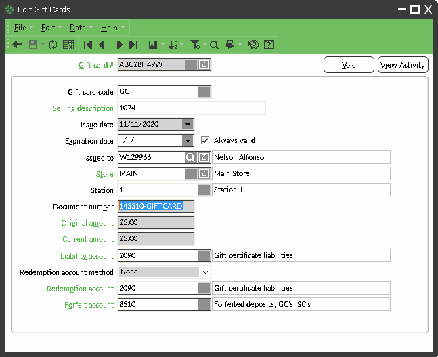Image resolution: width=438 pixels, height=357 pixels.
Task: Maximize the Edit Gift Cards window
Action: pyautogui.click(x=415, y=9)
